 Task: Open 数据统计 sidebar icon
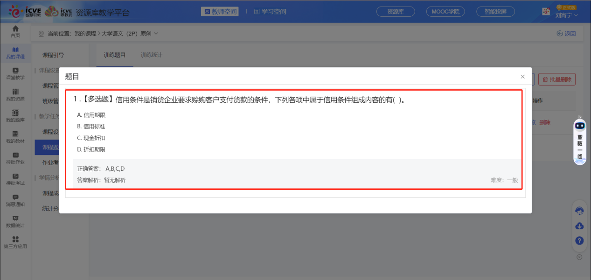[x=15, y=221]
